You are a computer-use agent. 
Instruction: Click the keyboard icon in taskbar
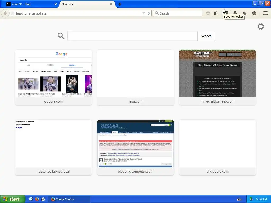coord(239,199)
